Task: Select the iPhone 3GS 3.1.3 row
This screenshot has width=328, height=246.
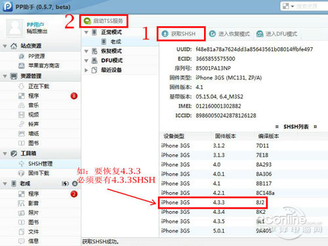Action: pyautogui.click(x=243, y=155)
